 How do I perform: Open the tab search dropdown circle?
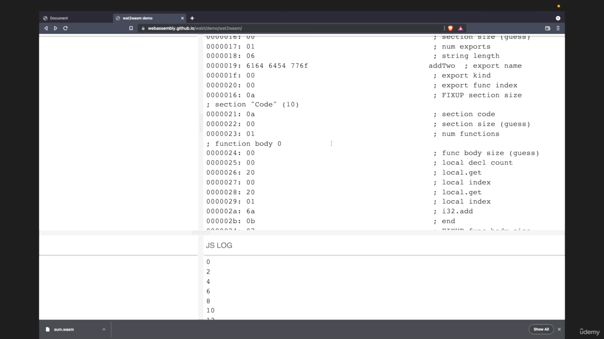click(x=558, y=18)
